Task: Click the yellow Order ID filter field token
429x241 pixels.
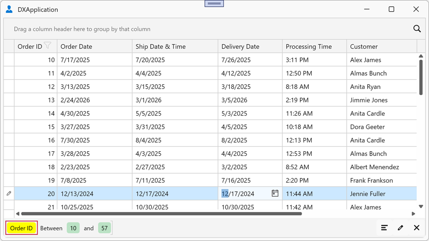Action: 21,228
